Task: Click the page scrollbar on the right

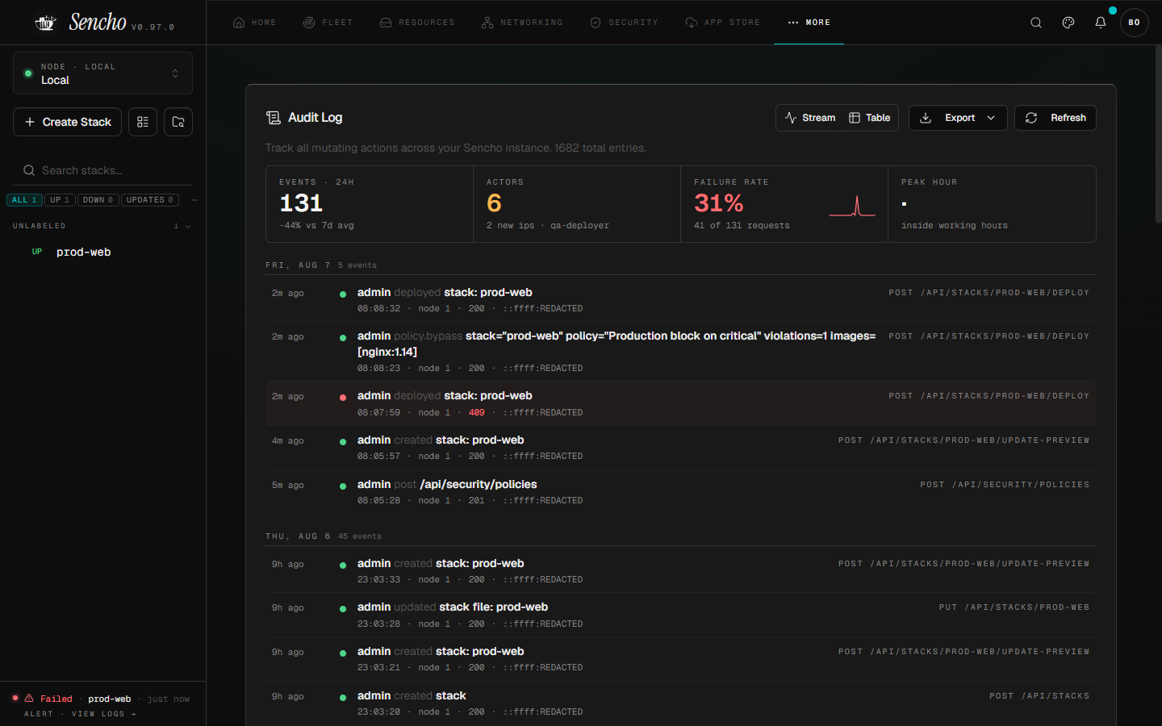Action: pos(1159,134)
